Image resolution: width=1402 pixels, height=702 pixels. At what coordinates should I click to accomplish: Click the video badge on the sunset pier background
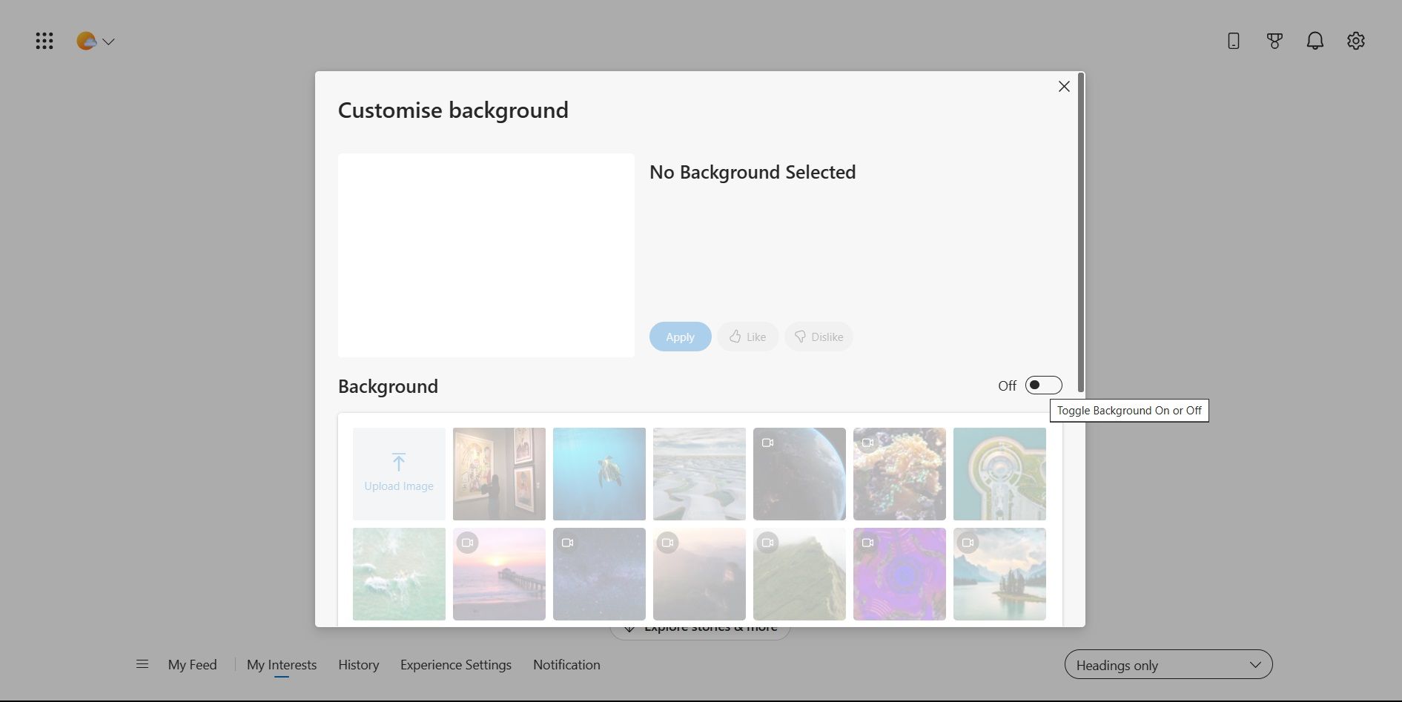tap(467, 542)
